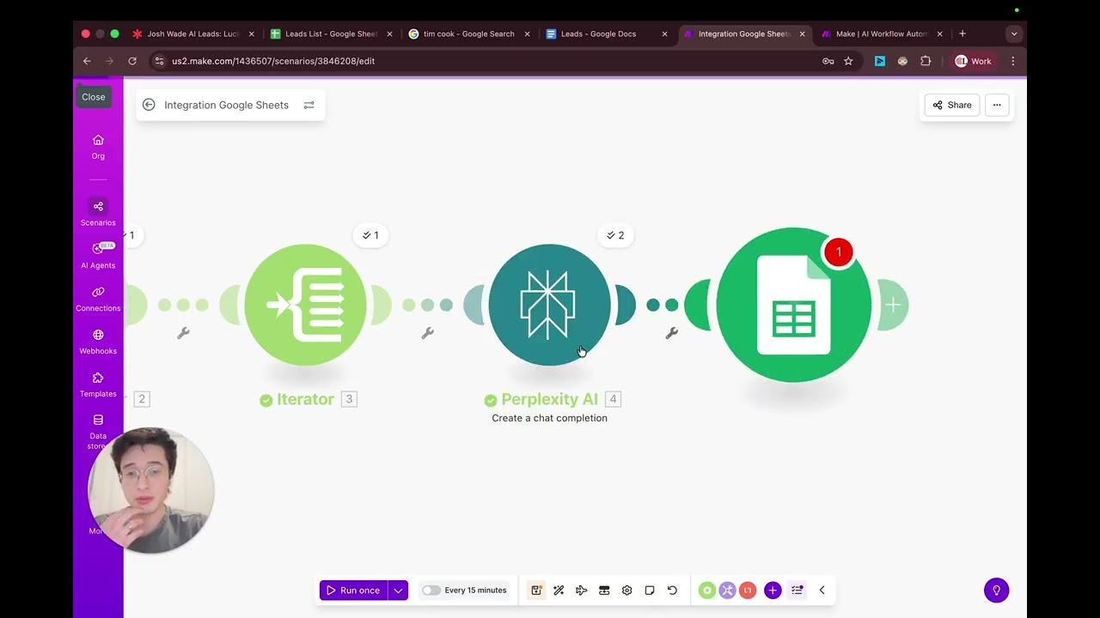The height and width of the screenshot is (618, 1100).
Task: Click the undo history icon
Action: tap(672, 590)
